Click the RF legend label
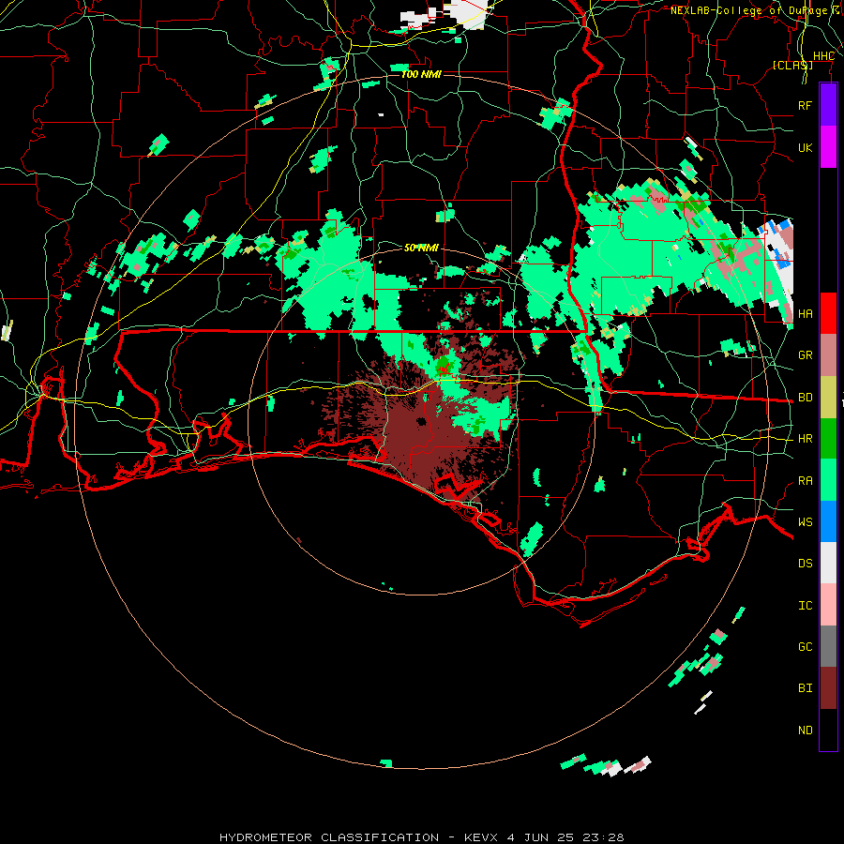This screenshot has height=844, width=844. click(806, 105)
